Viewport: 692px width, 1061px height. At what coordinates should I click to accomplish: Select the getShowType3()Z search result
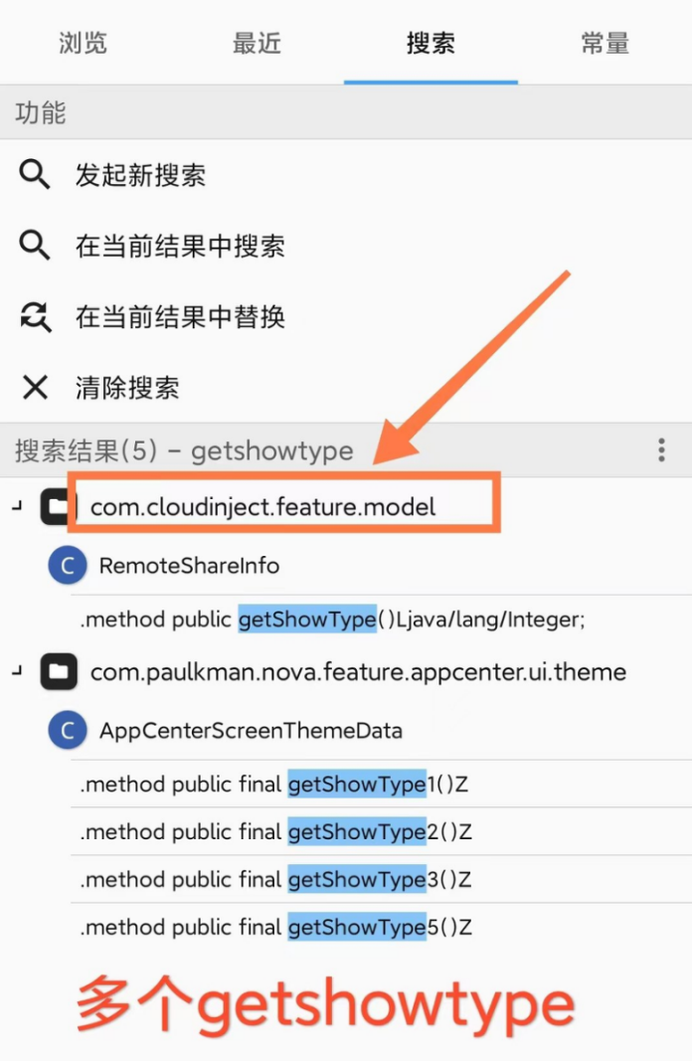pyautogui.click(x=276, y=880)
